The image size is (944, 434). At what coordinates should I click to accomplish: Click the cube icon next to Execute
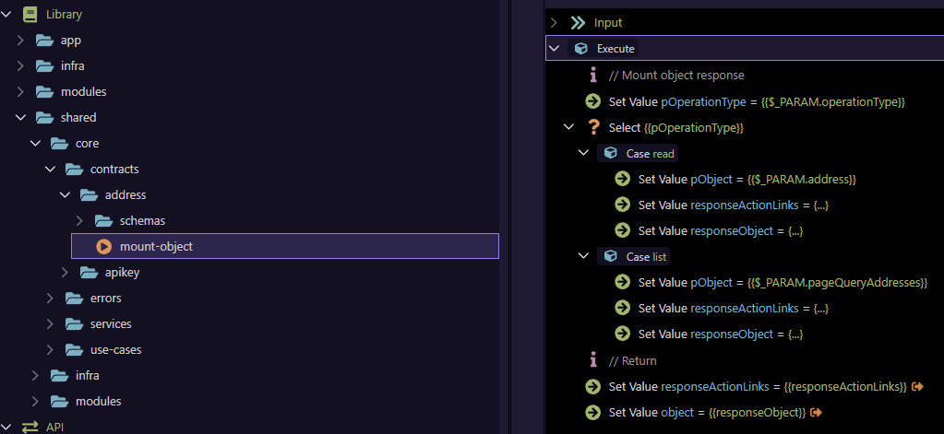[581, 49]
